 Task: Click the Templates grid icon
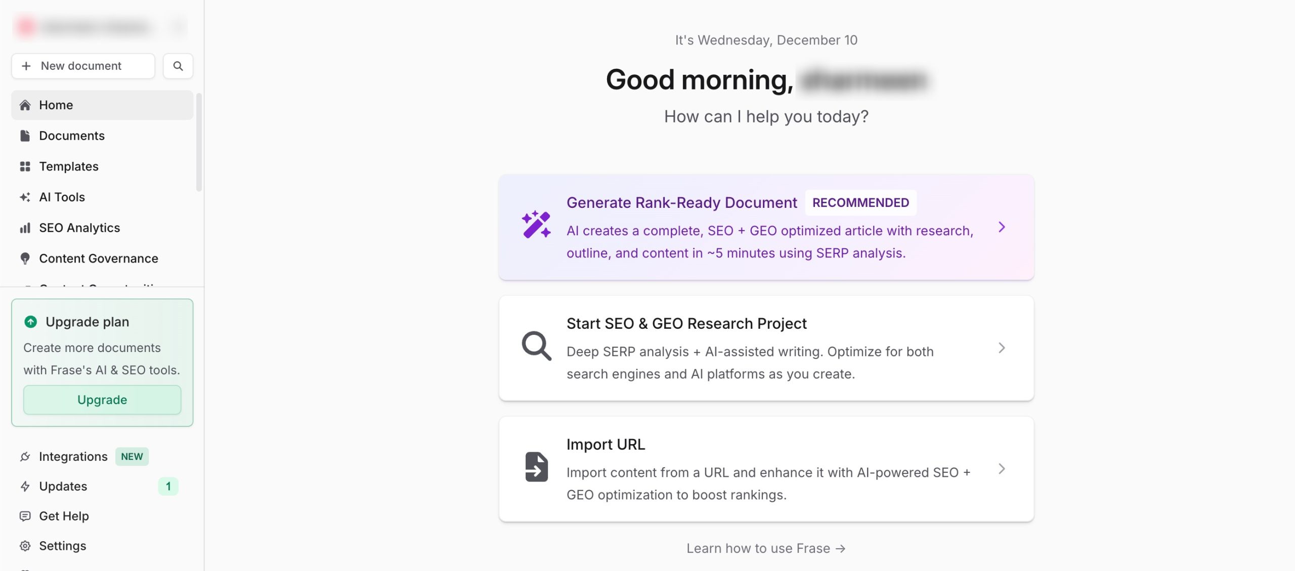pos(25,166)
